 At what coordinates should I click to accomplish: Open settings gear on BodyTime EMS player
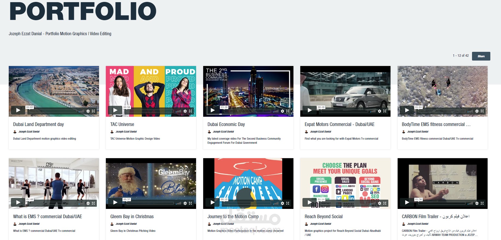[477, 111]
